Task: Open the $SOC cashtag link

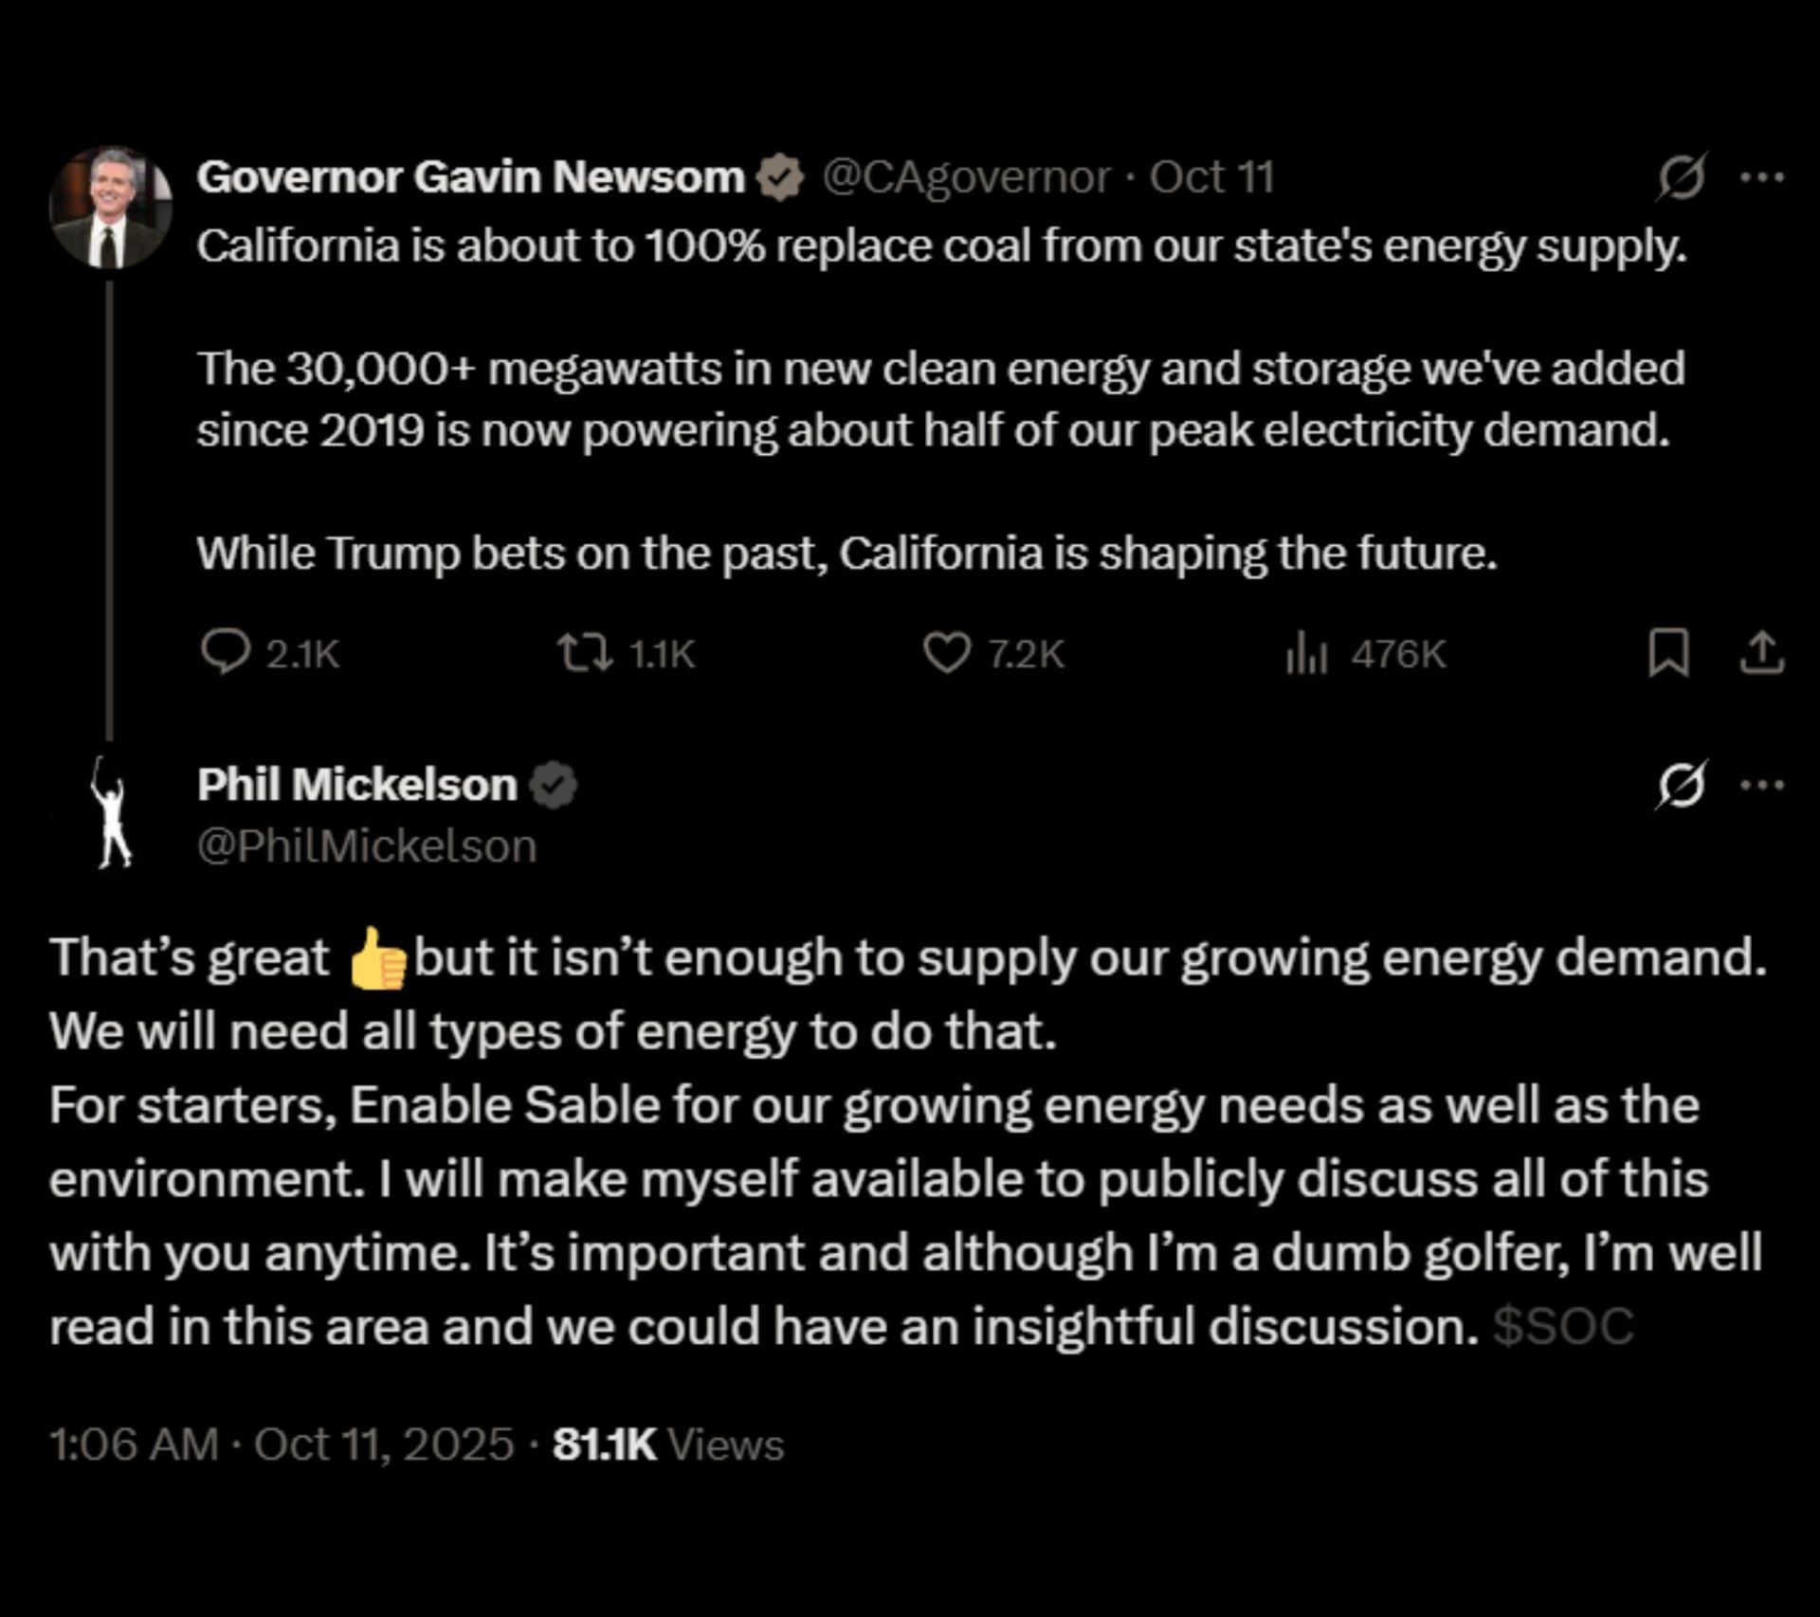Action: [1563, 1327]
